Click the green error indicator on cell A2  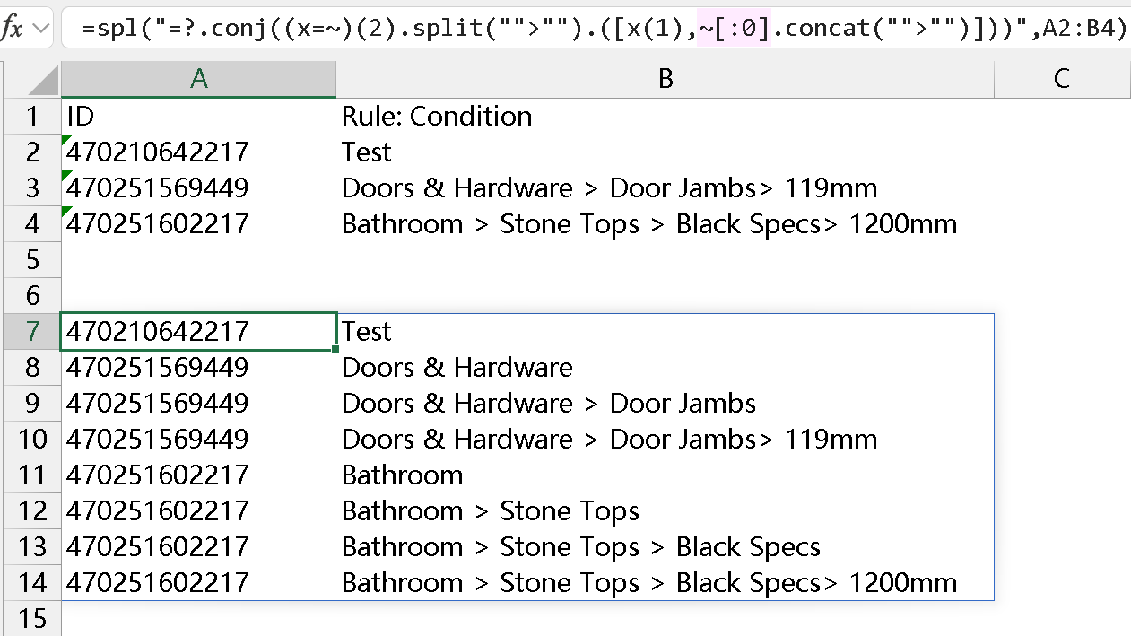[x=66, y=139]
